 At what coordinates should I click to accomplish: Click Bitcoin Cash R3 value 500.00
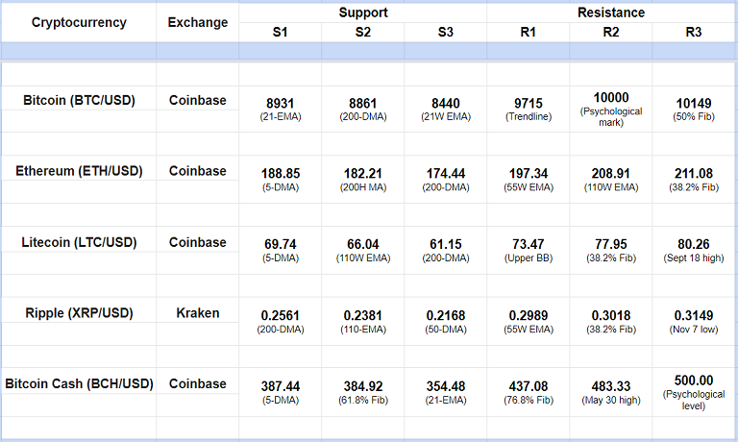click(694, 381)
